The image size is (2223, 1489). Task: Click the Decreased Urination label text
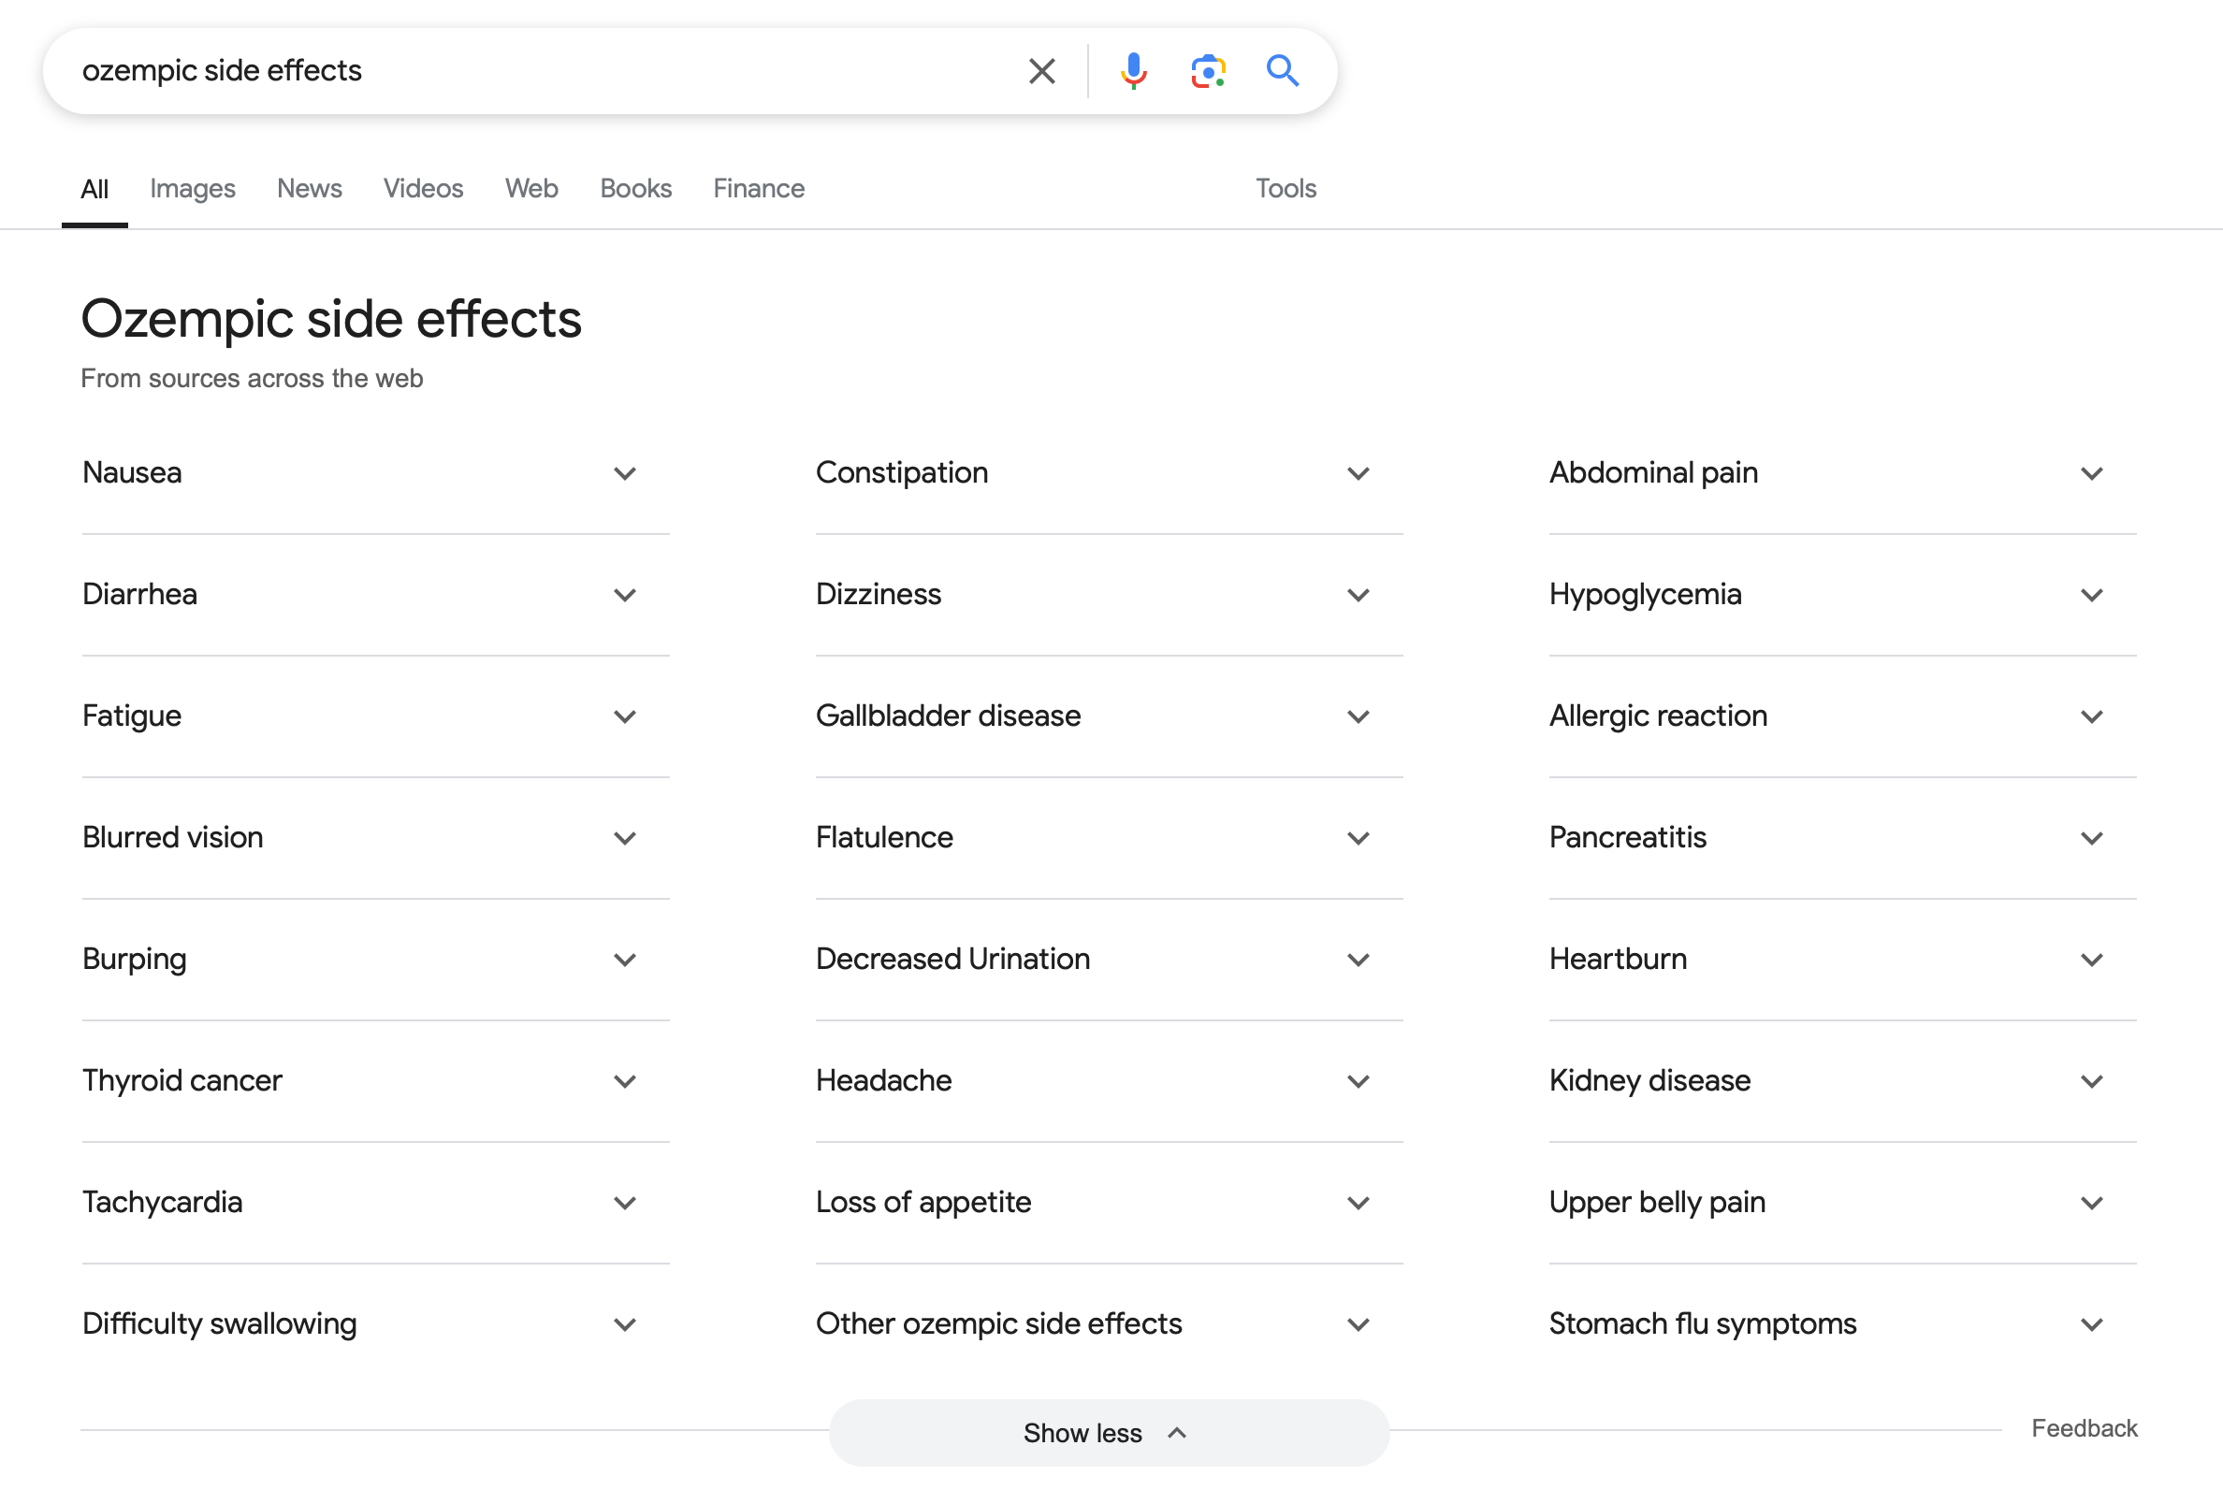tap(952, 959)
